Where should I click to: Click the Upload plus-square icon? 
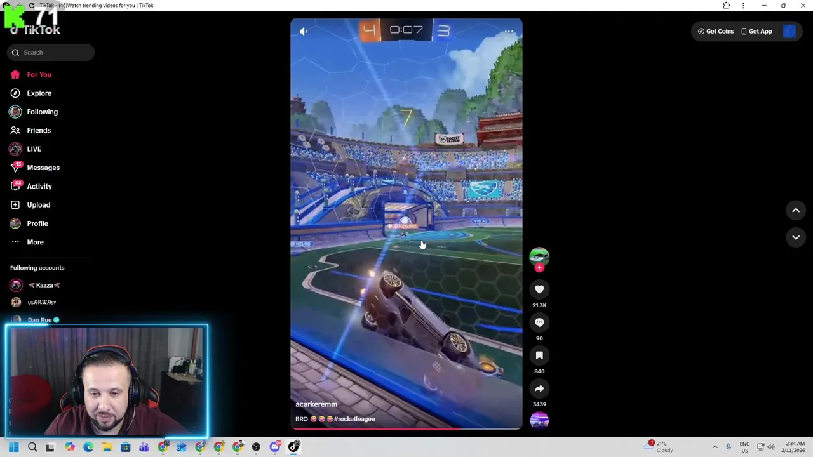(x=15, y=205)
